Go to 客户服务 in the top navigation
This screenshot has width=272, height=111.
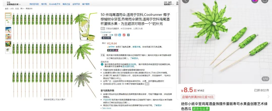(86, 4)
